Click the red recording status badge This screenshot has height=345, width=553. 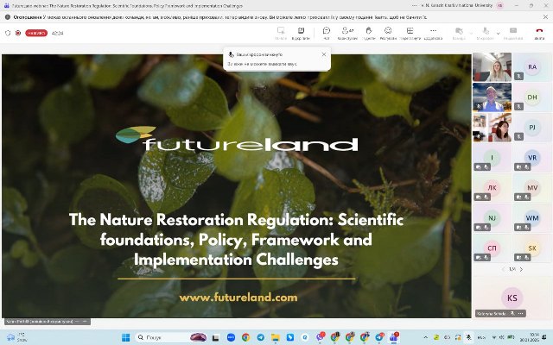35,33
